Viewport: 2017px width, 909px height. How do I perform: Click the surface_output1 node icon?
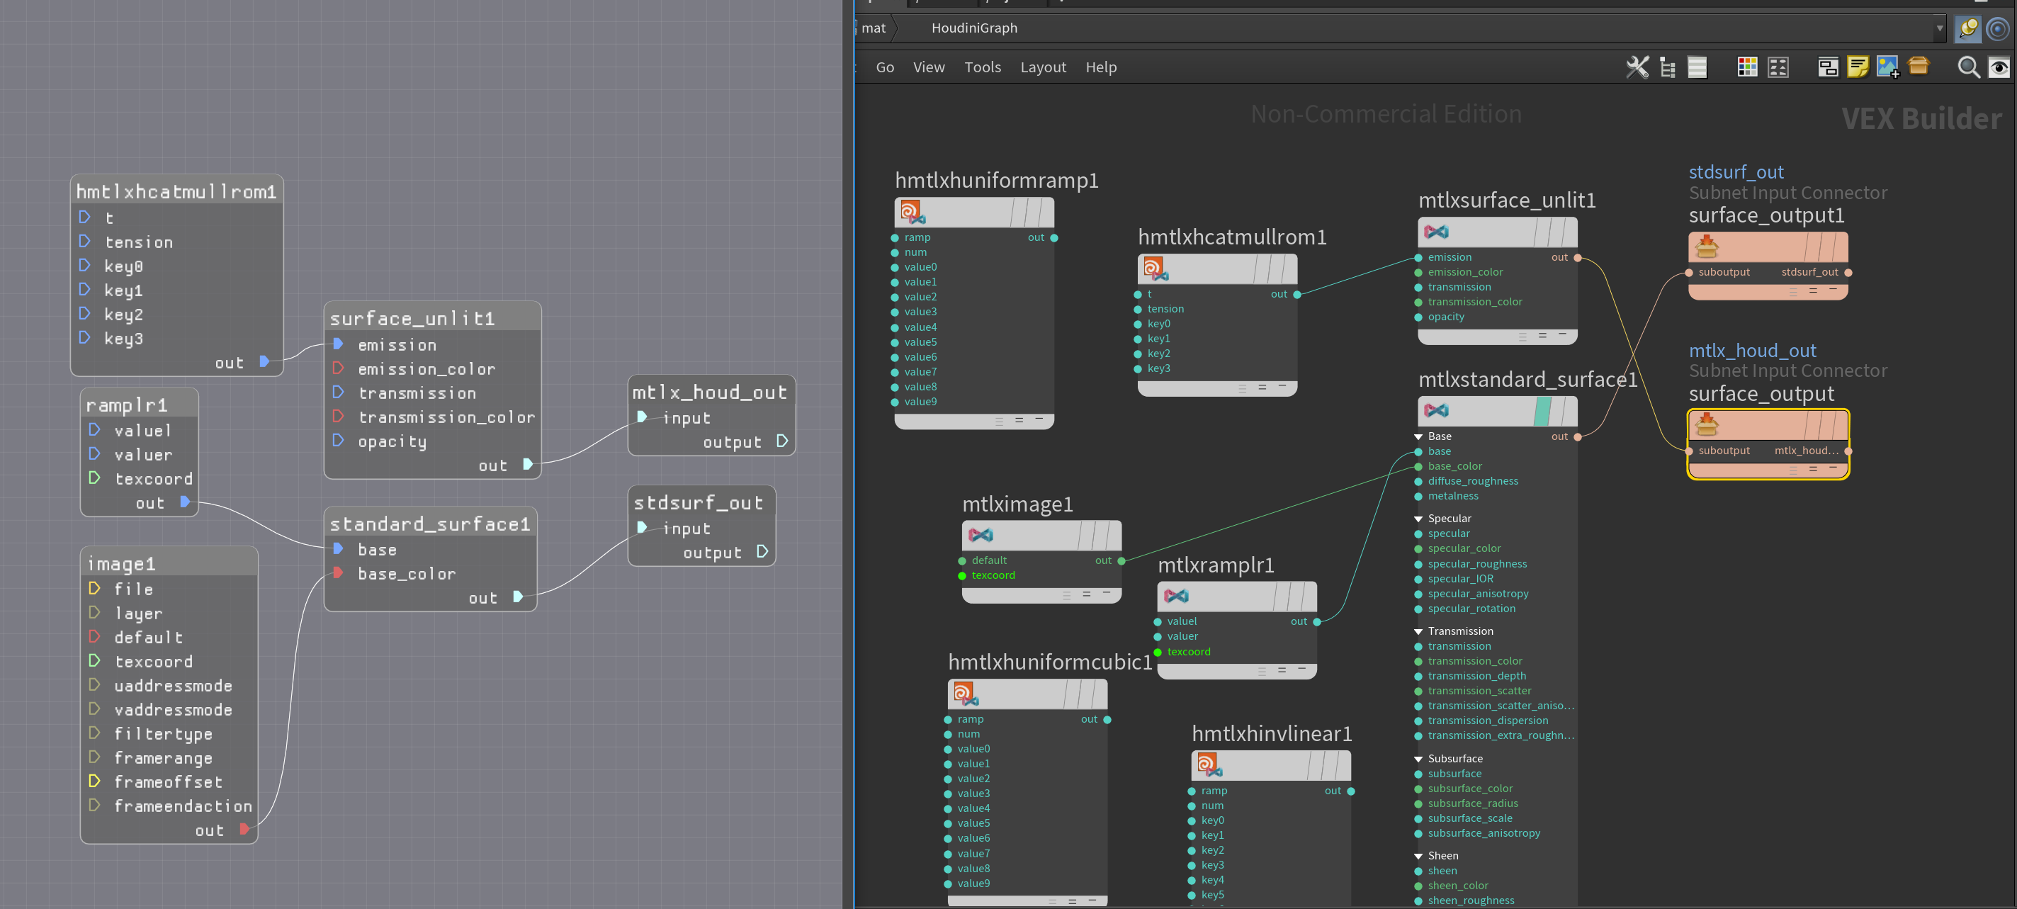(x=1706, y=247)
